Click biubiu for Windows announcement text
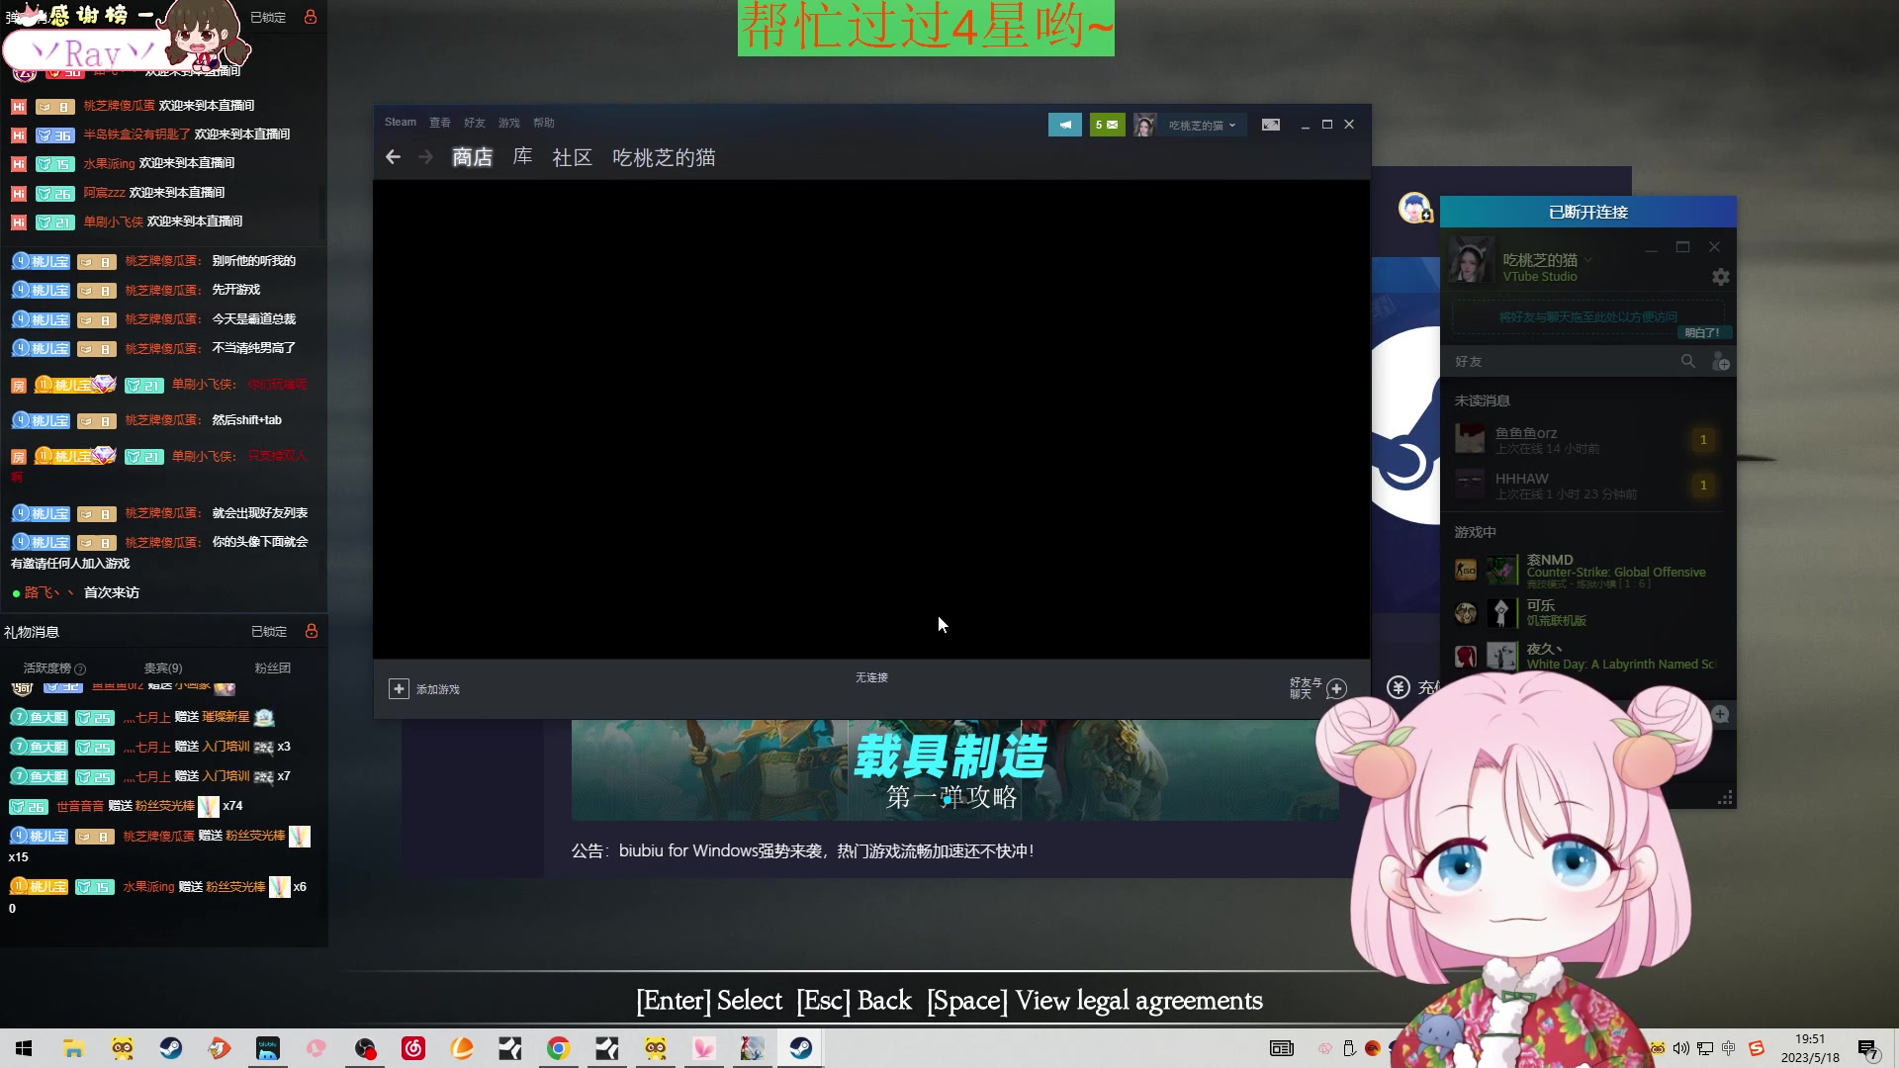 [802, 850]
